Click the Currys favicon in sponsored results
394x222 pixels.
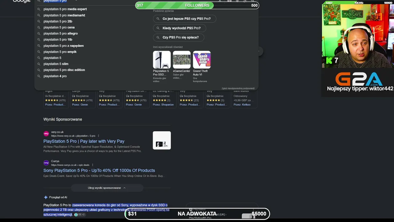[x=46, y=163]
